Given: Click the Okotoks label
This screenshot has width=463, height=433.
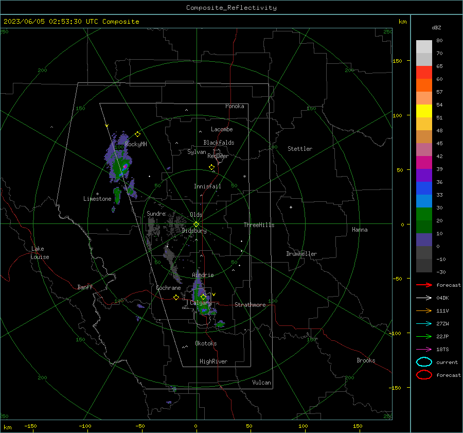Looking at the screenshot, I should 206,343.
